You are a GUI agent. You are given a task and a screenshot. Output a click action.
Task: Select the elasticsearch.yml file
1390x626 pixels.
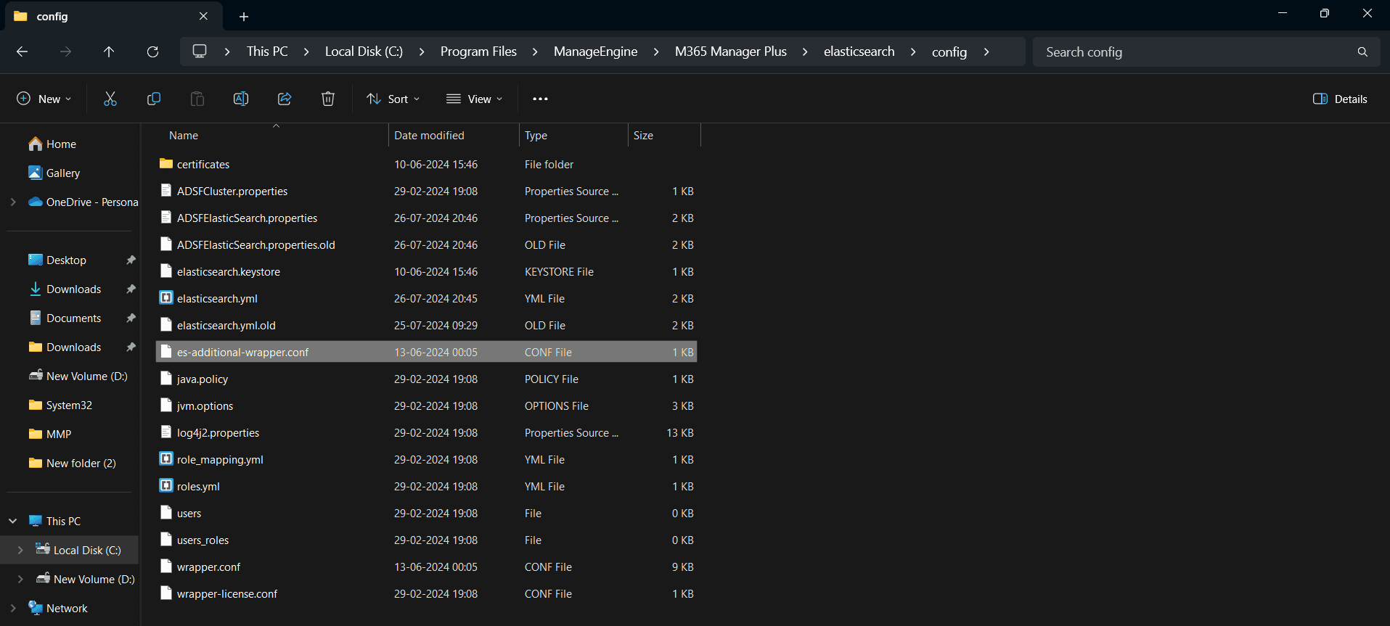pos(217,299)
